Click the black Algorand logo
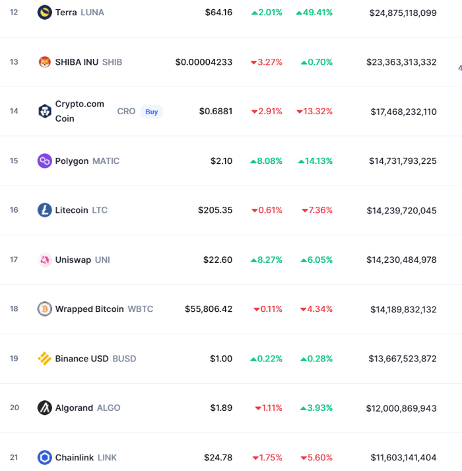The width and height of the screenshot is (462, 471). pyautogui.click(x=44, y=408)
